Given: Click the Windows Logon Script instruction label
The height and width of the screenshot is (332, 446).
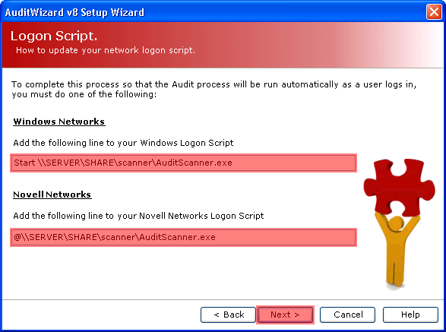Looking at the screenshot, I should (x=123, y=143).
